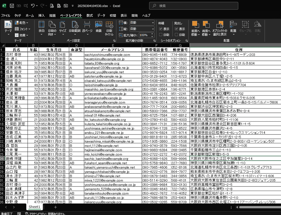Expand the 横 width dropdown
Screen dimensions: 281x215
point(153,23)
